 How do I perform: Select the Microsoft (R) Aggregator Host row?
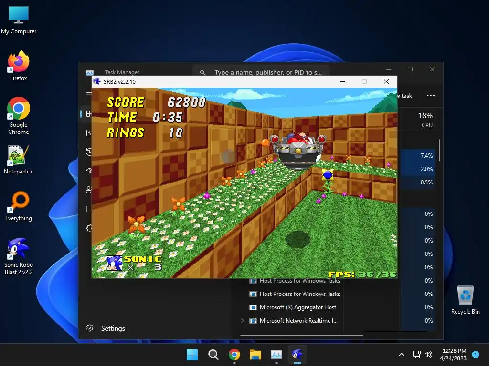pyautogui.click(x=338, y=307)
